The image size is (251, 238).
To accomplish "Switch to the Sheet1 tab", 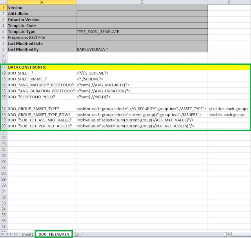I will 27,234.
